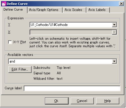The width and height of the screenshot is (126, 108).
Task: Expand the disabled X expression dropdown arrow
Action: [x=114, y=32]
